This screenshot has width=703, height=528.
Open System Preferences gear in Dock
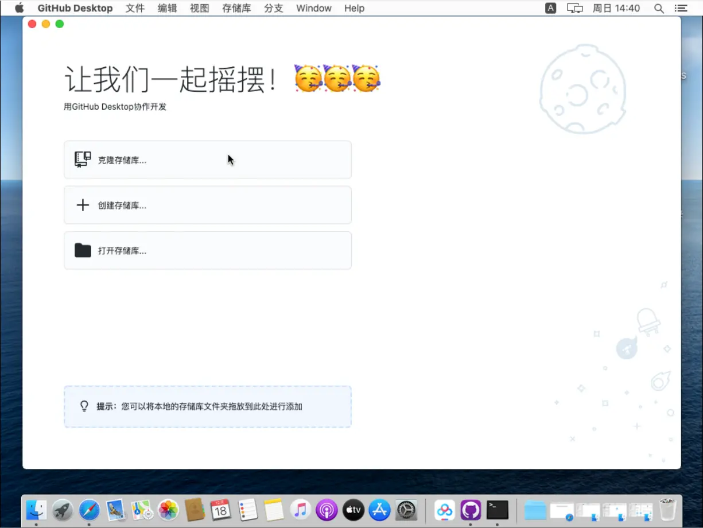(x=406, y=509)
